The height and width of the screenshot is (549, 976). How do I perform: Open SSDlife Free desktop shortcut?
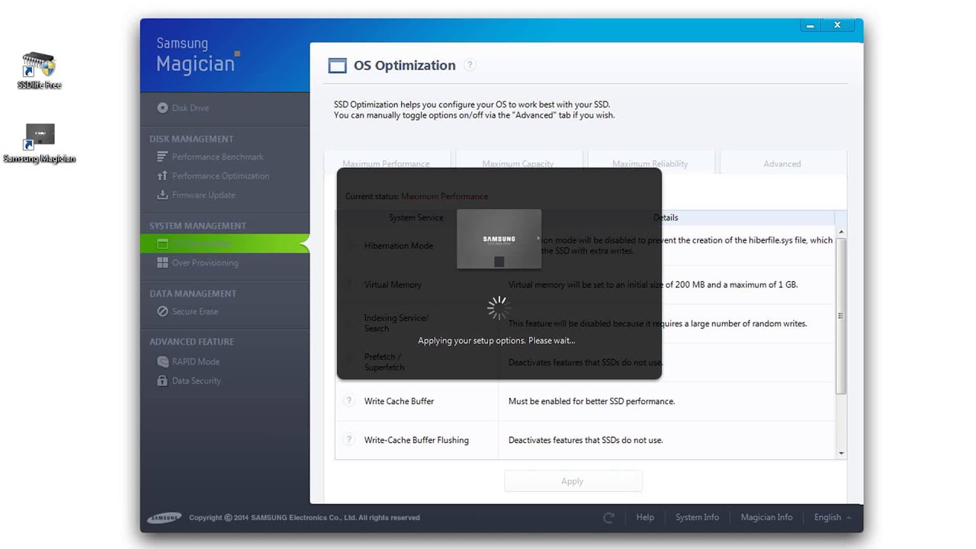pos(39,70)
